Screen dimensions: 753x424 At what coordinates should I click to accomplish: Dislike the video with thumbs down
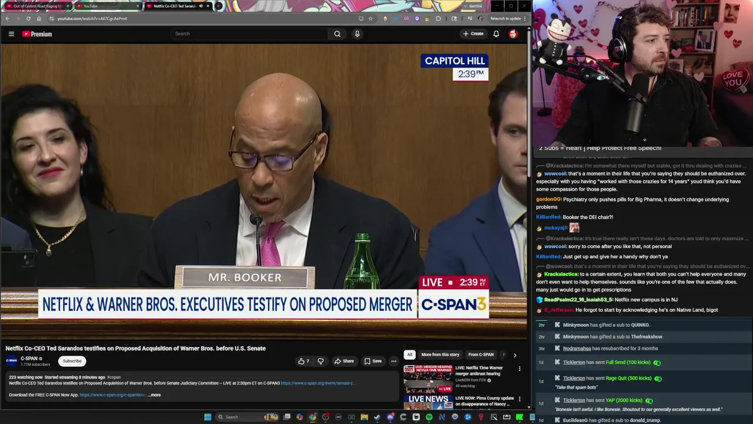click(x=321, y=361)
